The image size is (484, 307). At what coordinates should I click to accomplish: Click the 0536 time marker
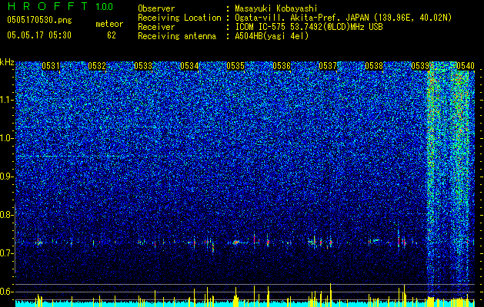pyautogui.click(x=282, y=66)
